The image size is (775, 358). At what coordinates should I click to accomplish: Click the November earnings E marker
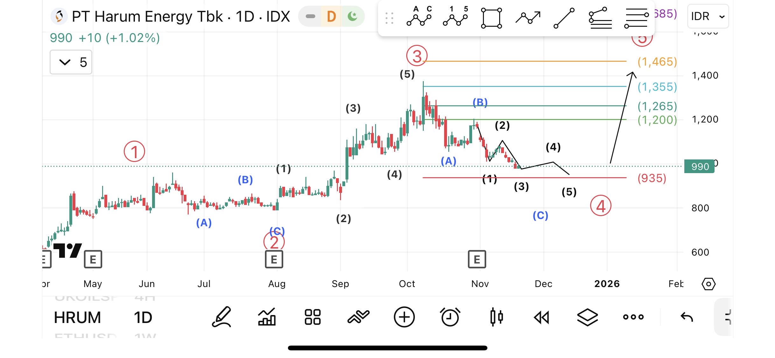(477, 259)
